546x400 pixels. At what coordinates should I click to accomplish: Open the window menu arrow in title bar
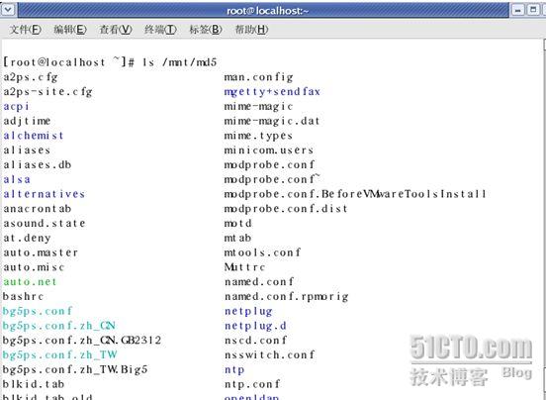click(8, 10)
